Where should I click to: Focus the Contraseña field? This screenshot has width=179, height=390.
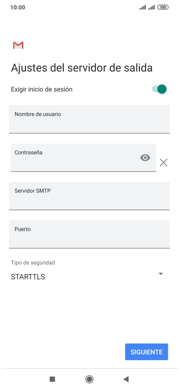[x=84, y=157]
